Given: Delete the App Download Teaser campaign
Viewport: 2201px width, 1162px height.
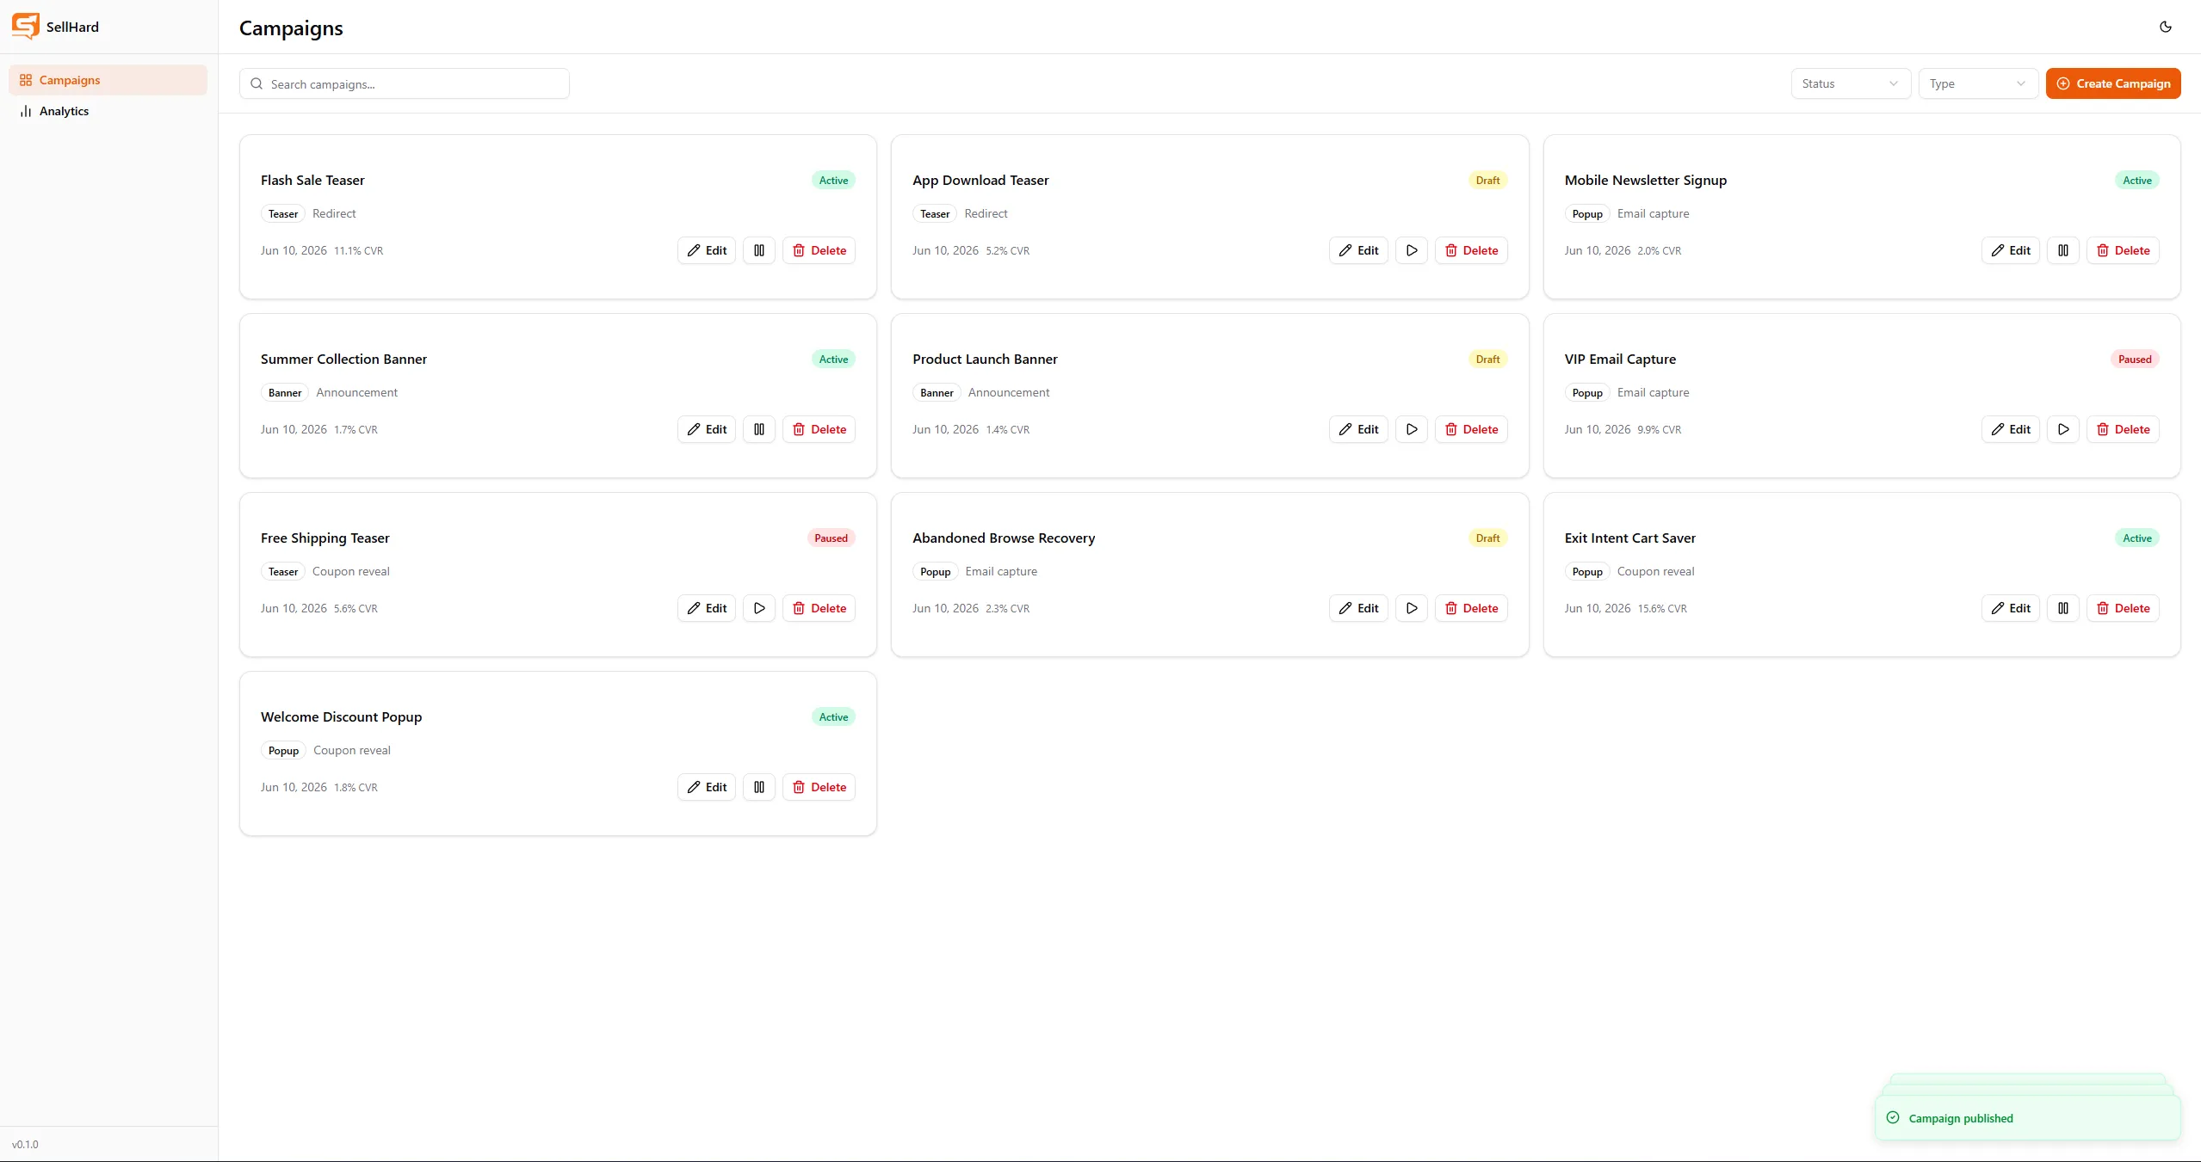Looking at the screenshot, I should [x=1471, y=250].
